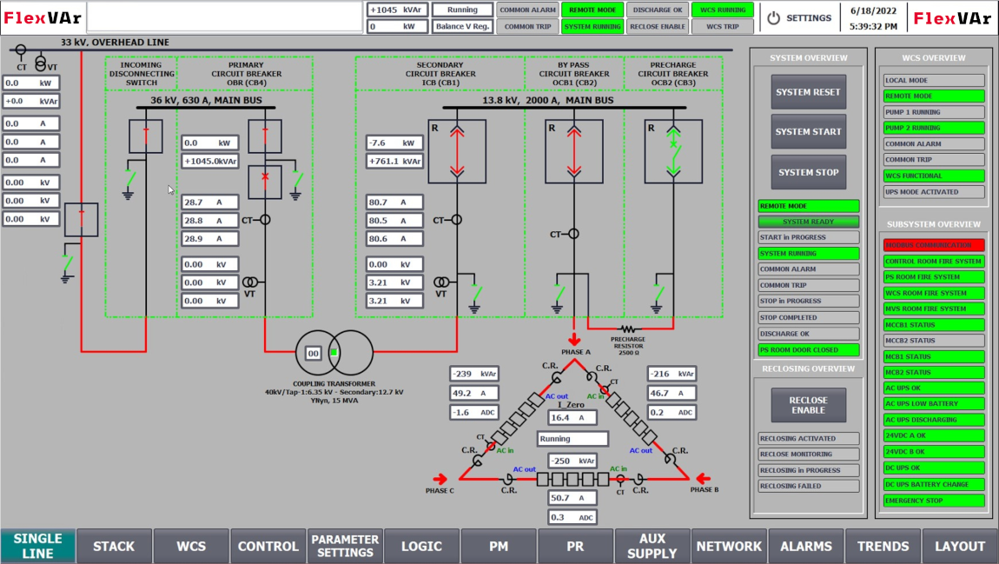Screen dimensions: 999x564
Task: Click the Secondary Circuit Breaker ICB1 symbol
Action: pos(457,151)
